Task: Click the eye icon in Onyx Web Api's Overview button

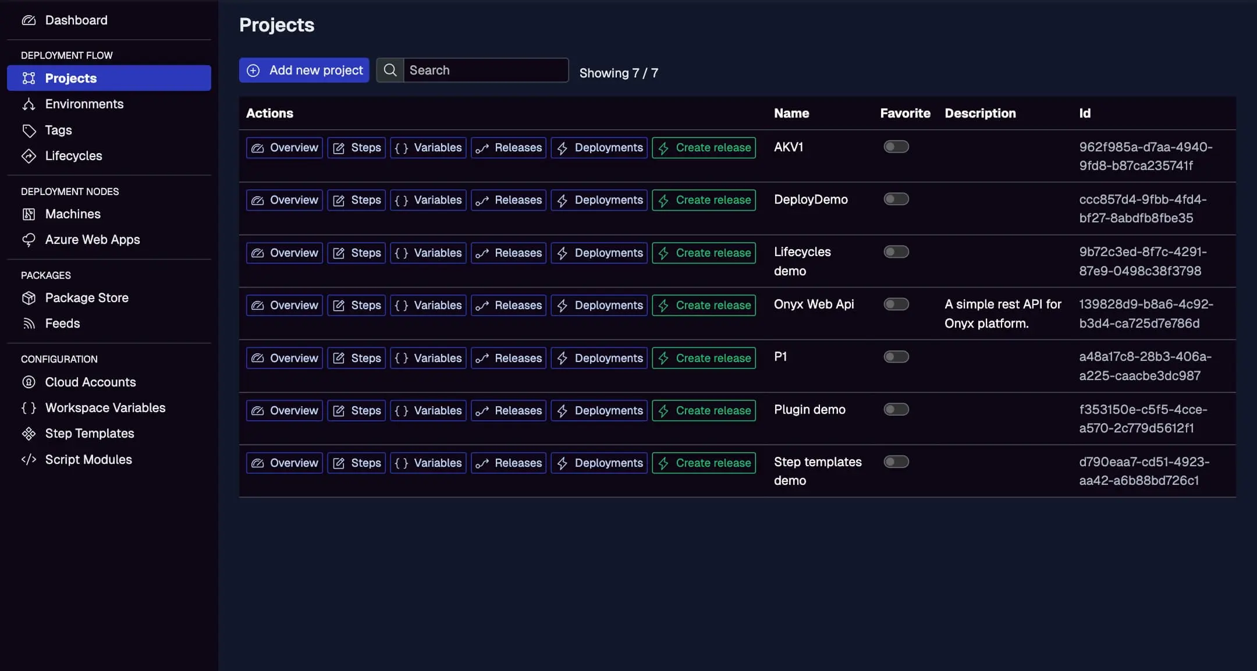Action: point(258,305)
